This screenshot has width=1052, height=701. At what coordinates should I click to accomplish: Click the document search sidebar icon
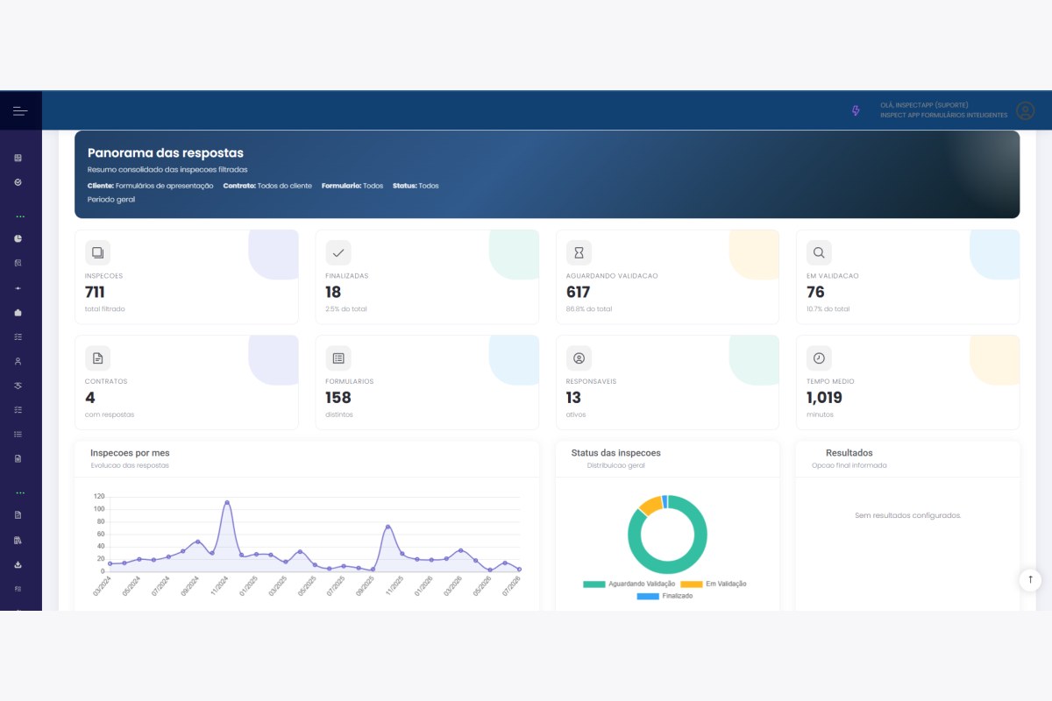tap(18, 263)
